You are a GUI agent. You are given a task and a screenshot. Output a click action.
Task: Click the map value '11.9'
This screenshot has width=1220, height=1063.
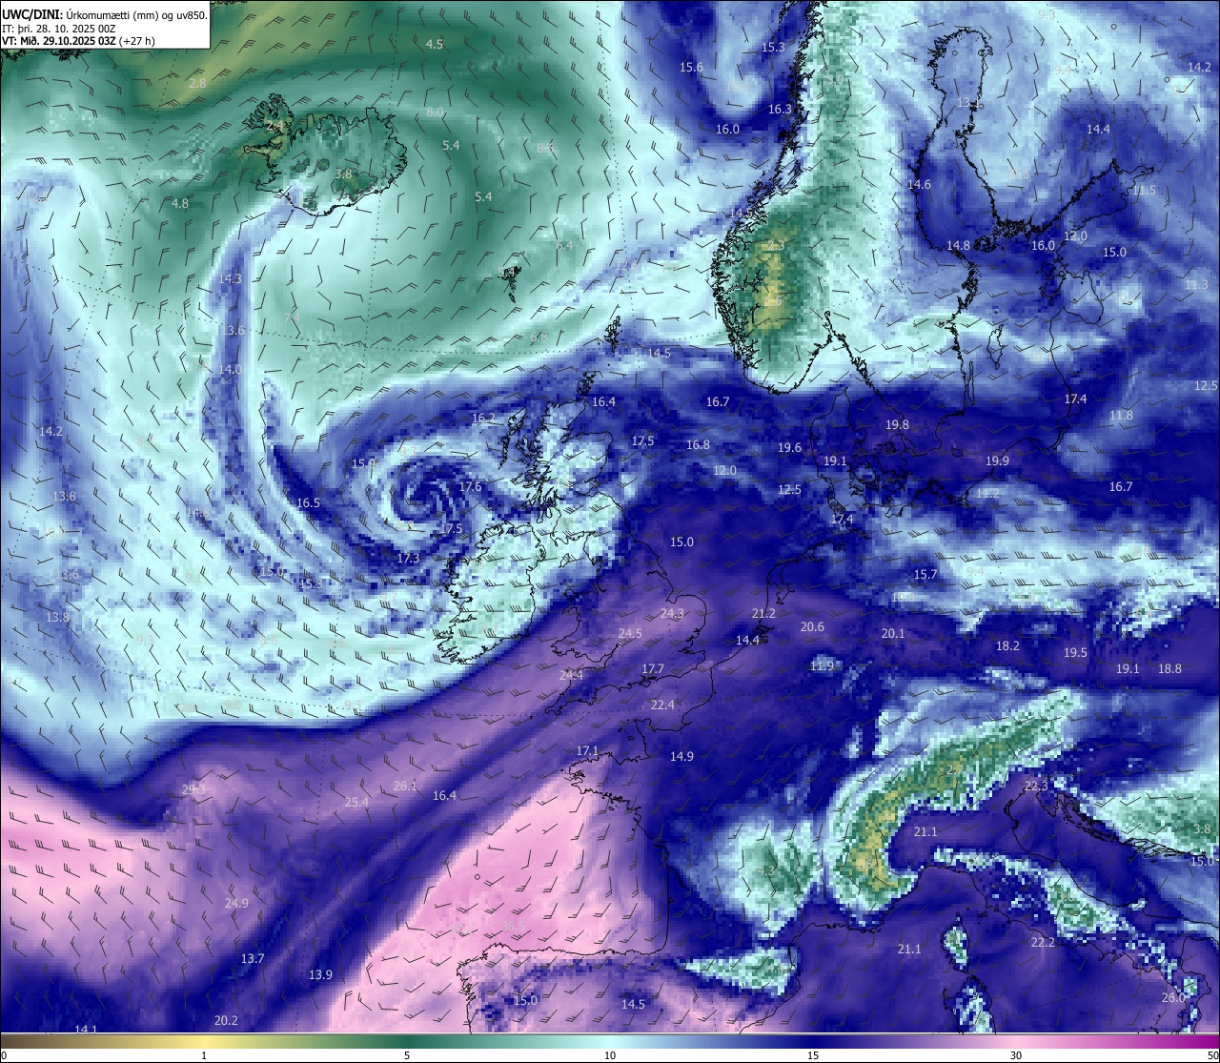[822, 666]
